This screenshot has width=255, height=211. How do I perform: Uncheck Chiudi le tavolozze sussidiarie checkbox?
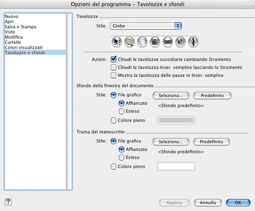tap(114, 59)
